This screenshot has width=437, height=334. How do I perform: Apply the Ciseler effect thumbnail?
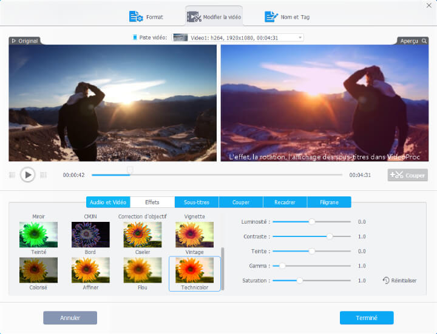point(143,235)
